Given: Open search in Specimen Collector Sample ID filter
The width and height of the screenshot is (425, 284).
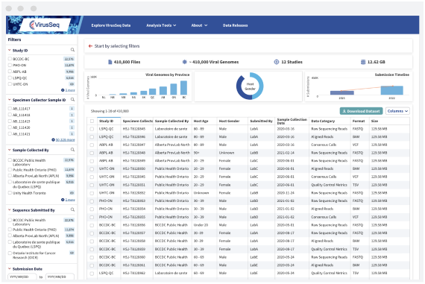Looking at the screenshot, I should tap(72, 100).
